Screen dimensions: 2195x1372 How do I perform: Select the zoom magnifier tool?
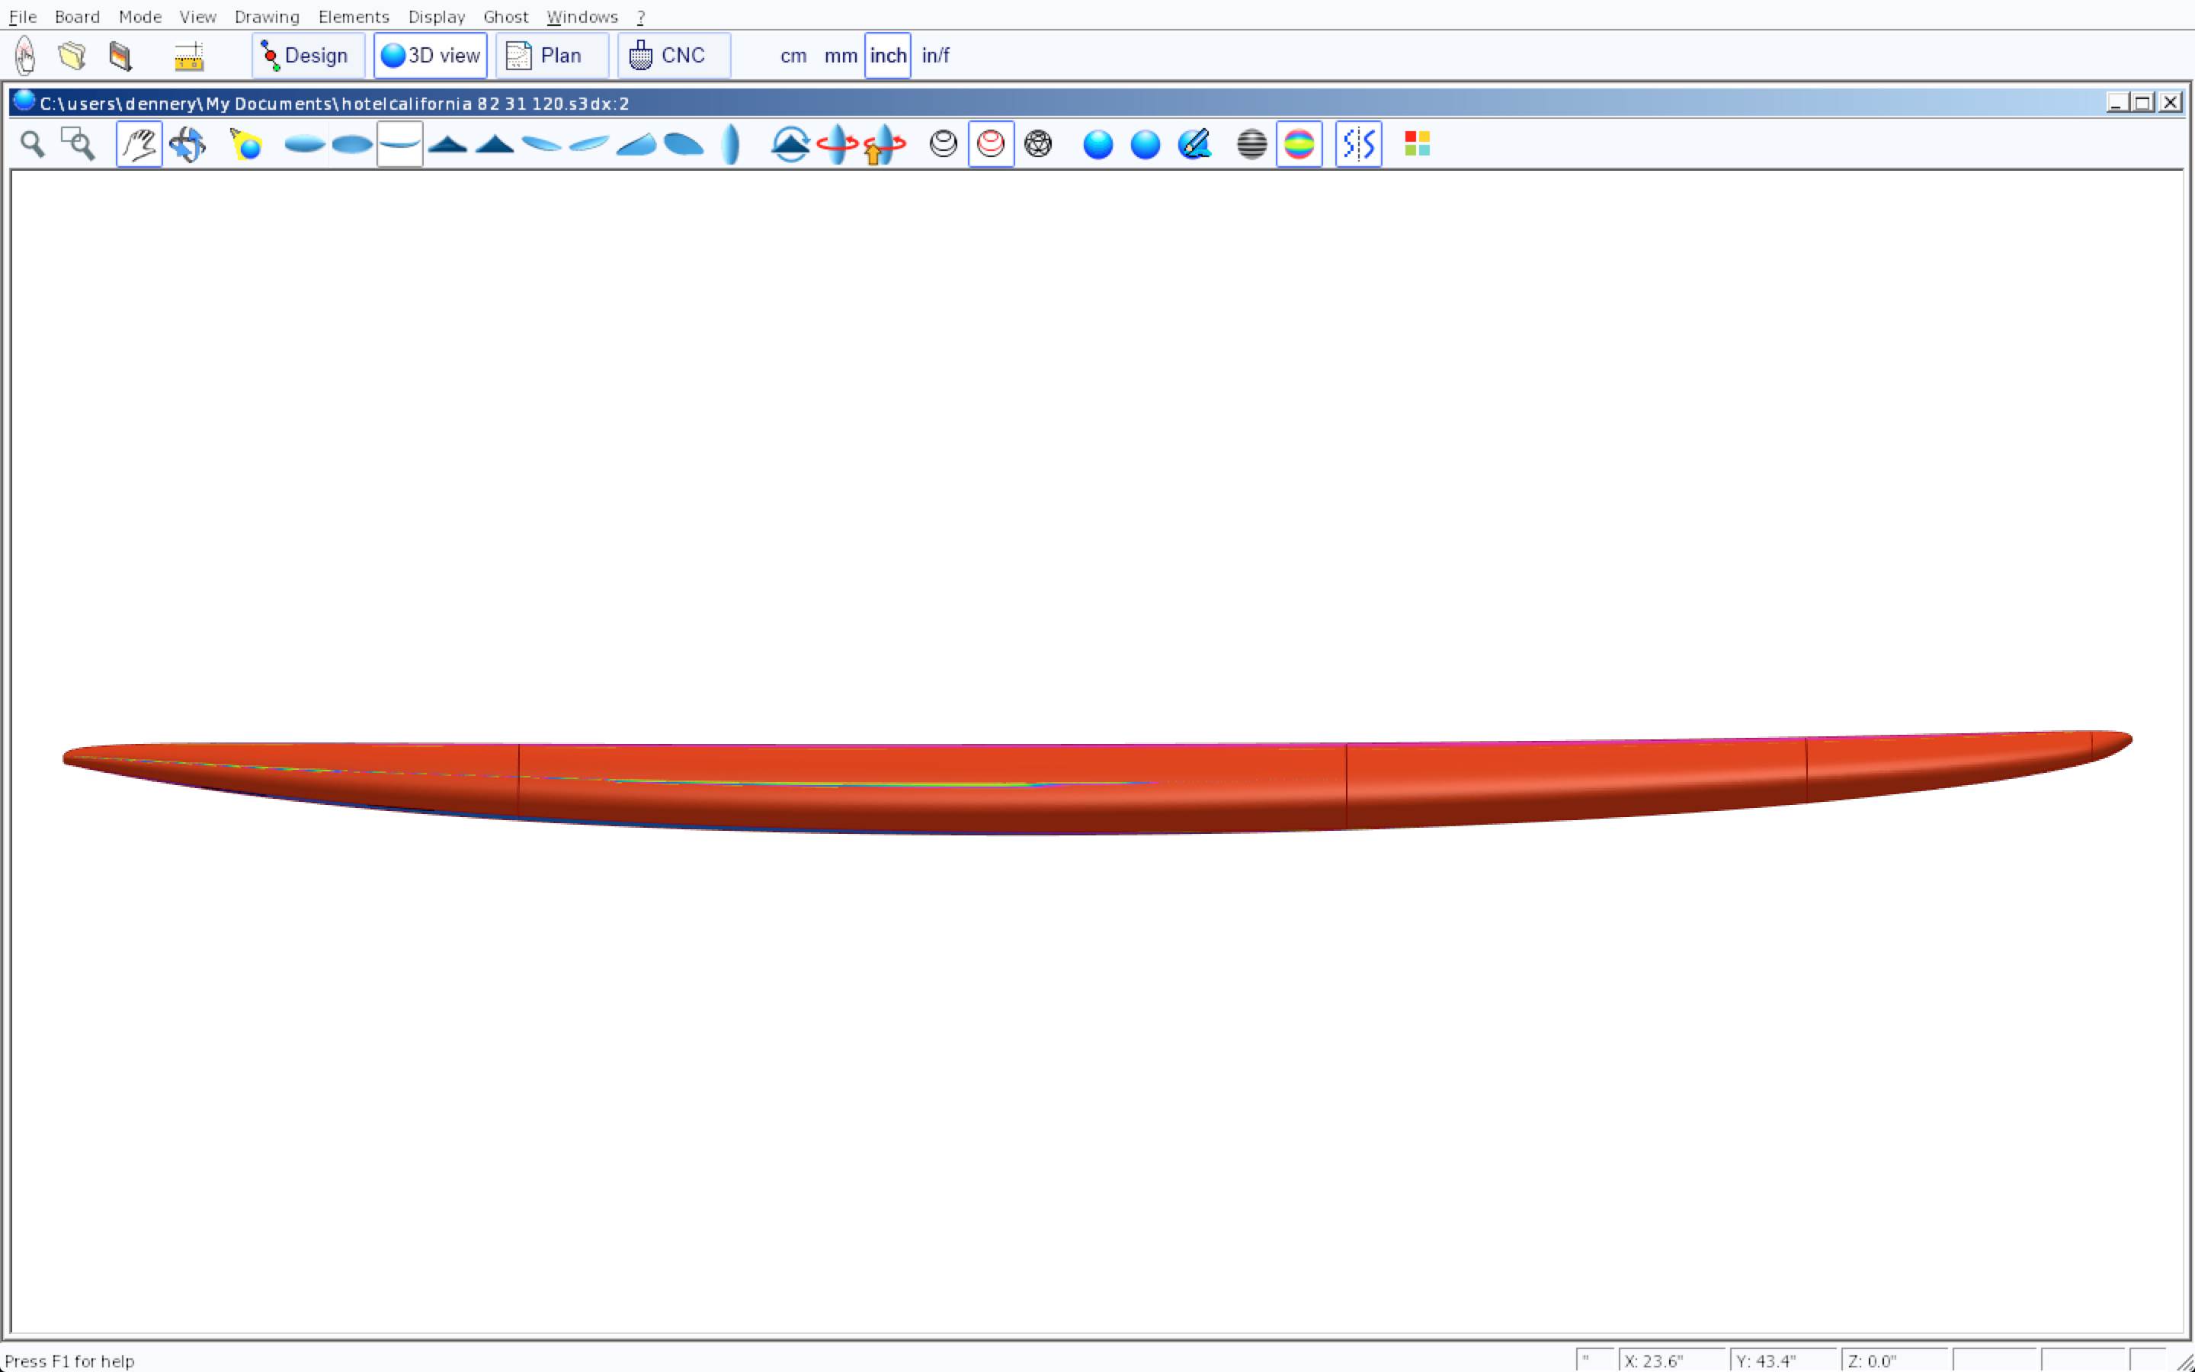click(33, 144)
